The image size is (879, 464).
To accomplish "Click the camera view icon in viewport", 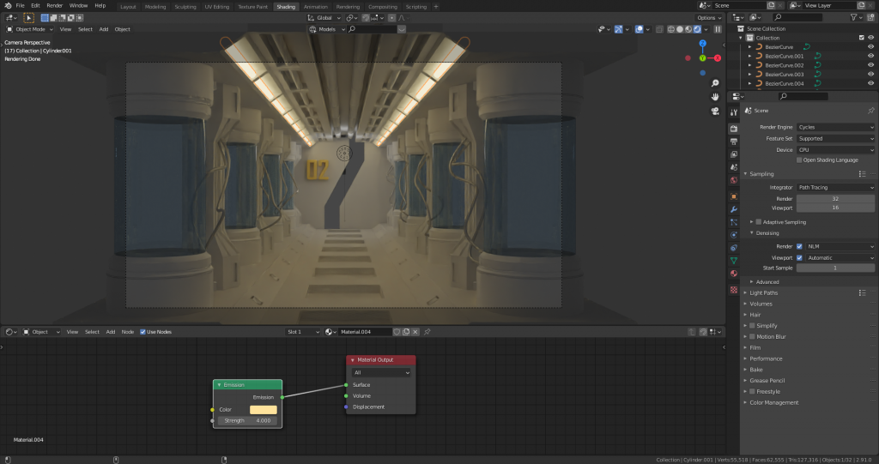I will (715, 111).
